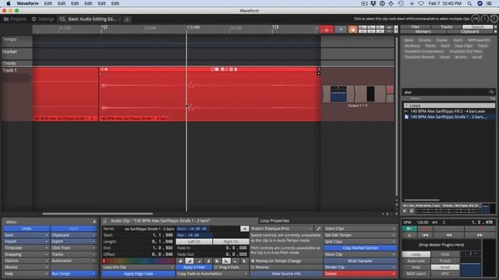The width and height of the screenshot is (499, 280).
Task: Select '140 BPM Alex Sanfilippo Fill 2 - 4 bars.wav'
Action: point(448,111)
